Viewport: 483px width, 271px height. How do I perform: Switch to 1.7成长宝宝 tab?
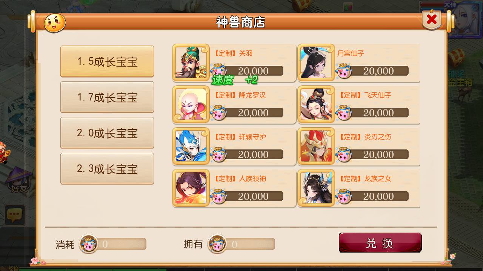107,97
